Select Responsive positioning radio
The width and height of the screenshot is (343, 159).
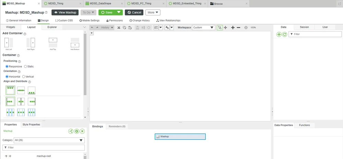point(7,66)
